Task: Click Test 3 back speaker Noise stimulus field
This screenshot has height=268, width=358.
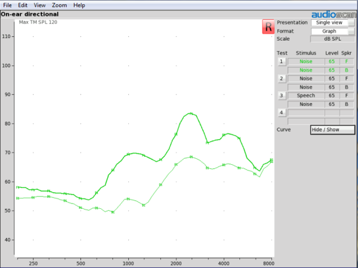Action: coord(306,104)
